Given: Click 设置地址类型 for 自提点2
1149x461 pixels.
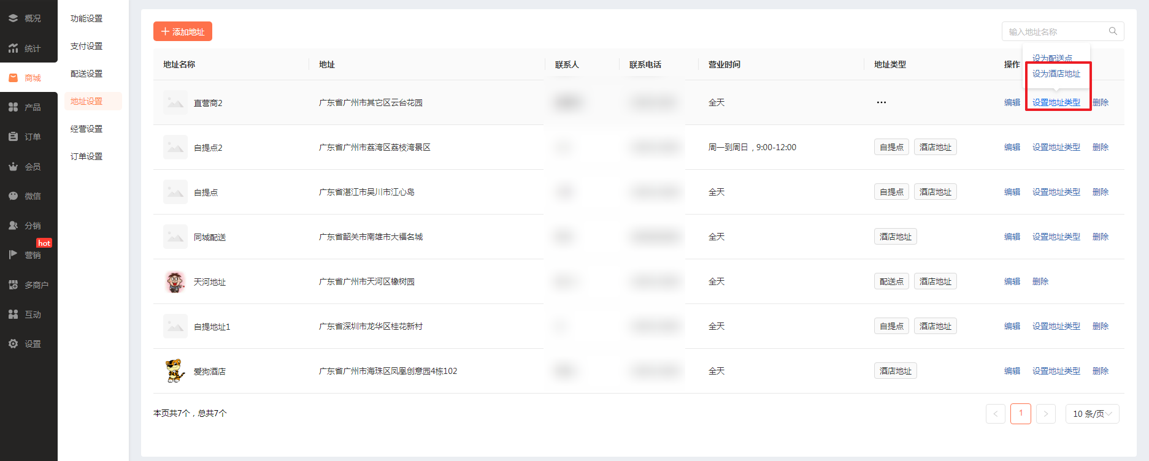Looking at the screenshot, I should 1056,147.
